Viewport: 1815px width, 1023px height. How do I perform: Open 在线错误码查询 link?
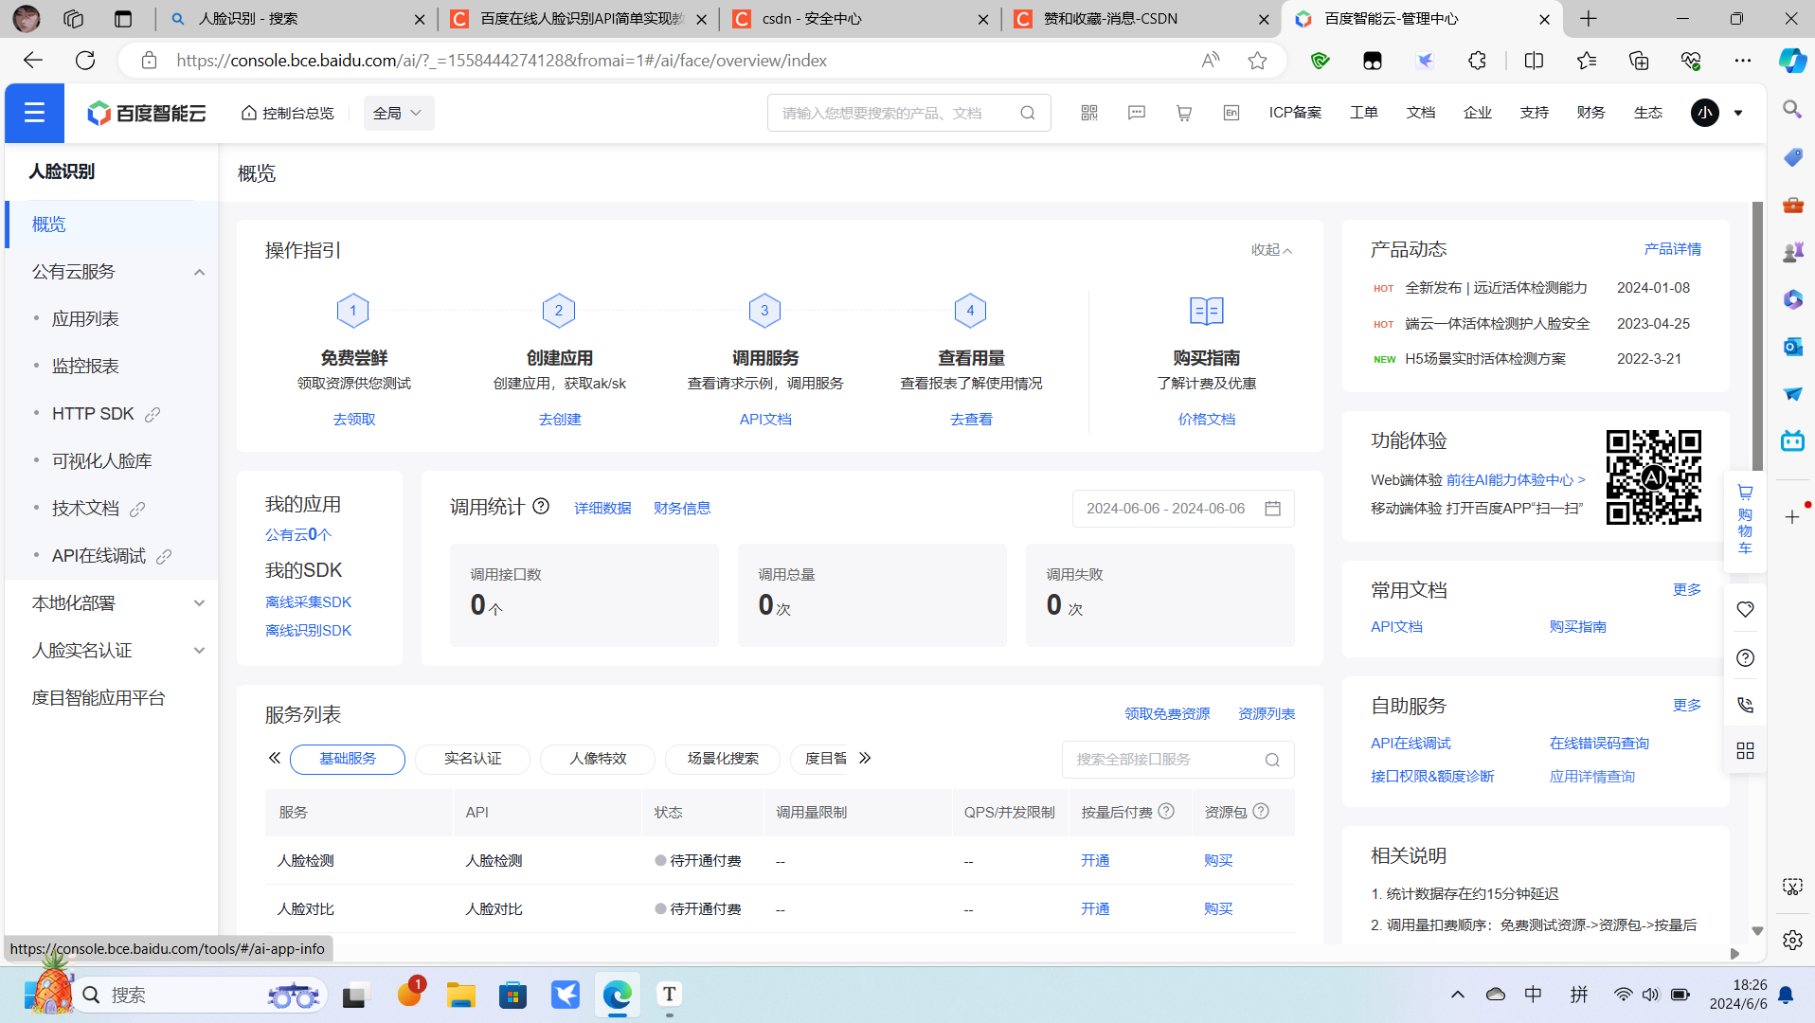click(1599, 744)
